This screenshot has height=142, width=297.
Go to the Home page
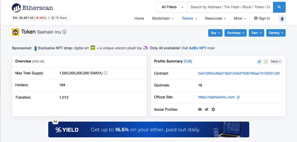[x=139, y=18]
